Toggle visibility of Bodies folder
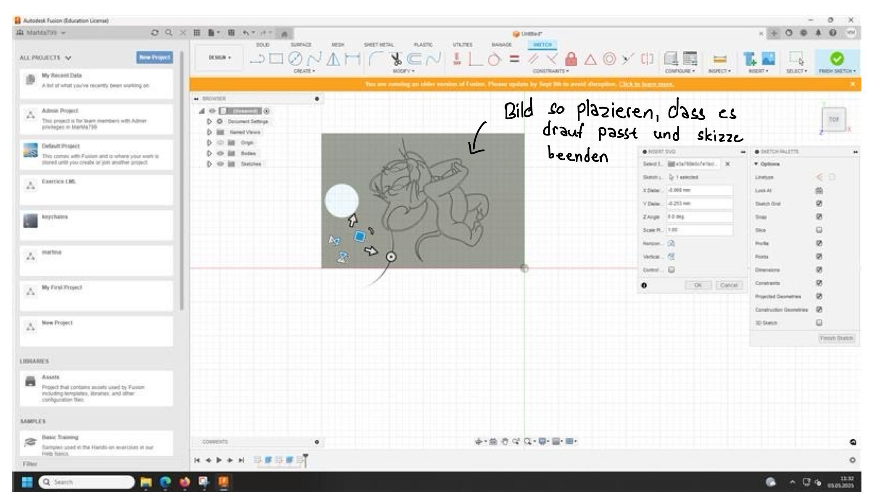 [x=219, y=153]
